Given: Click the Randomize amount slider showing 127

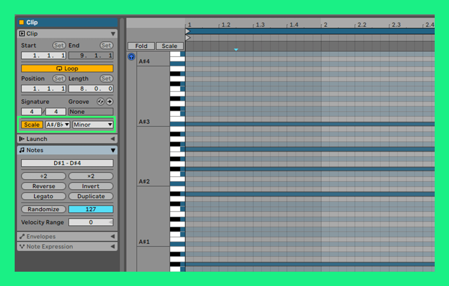Looking at the screenshot, I should pos(91,209).
